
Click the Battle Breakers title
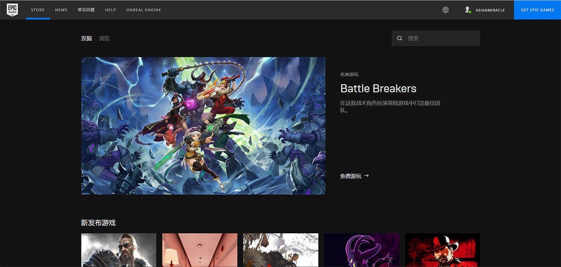pyautogui.click(x=378, y=88)
